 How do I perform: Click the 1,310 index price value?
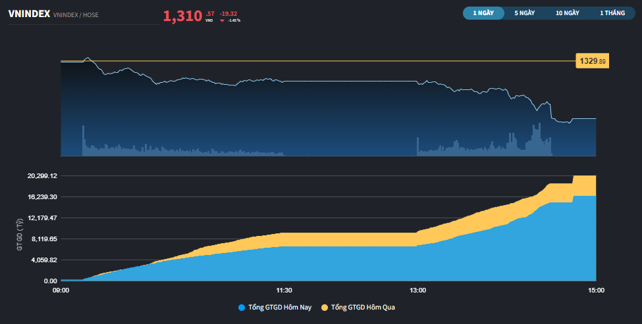point(182,16)
